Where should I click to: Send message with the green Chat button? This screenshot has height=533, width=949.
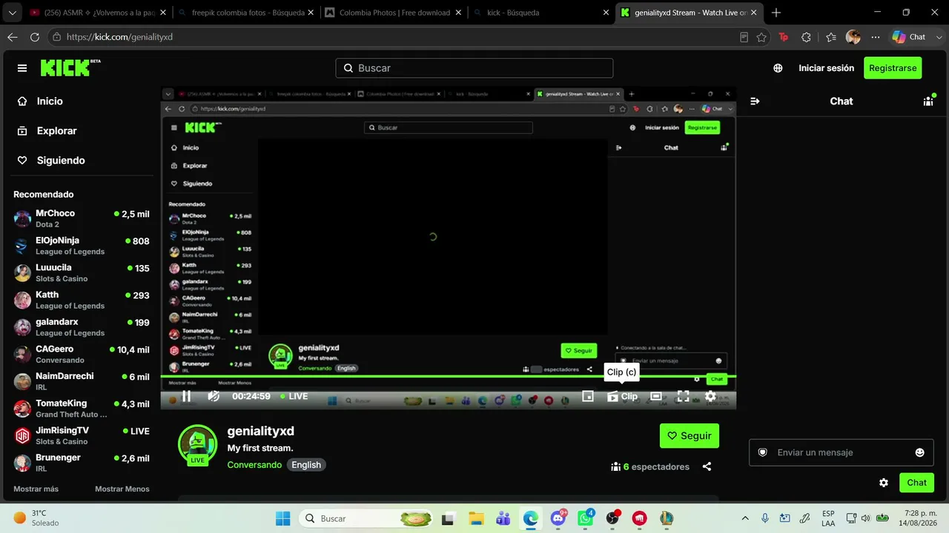[916, 483]
